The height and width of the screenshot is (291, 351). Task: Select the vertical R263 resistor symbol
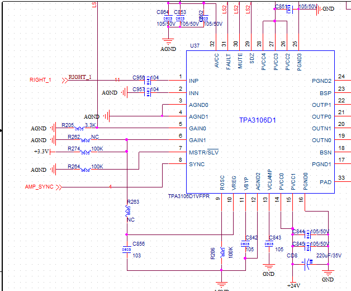pyautogui.click(x=127, y=211)
